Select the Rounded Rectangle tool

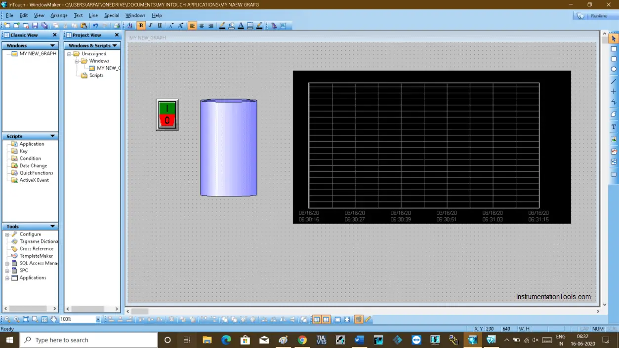[x=614, y=59]
